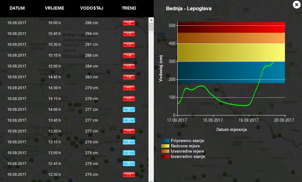Click the VRIJEME column header
The height and width of the screenshot is (182, 302).
(55, 8)
